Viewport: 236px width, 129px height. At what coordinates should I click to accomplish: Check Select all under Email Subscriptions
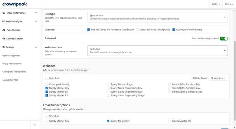point(47,116)
